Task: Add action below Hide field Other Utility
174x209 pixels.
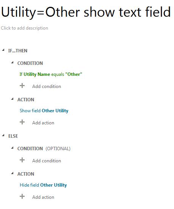Action: (43, 197)
